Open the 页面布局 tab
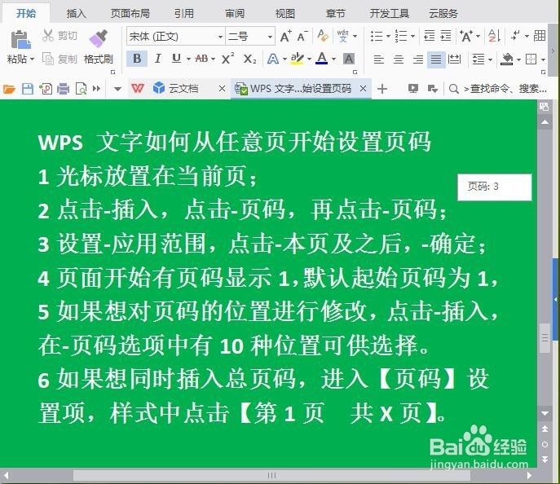560x484 pixels. [130, 14]
